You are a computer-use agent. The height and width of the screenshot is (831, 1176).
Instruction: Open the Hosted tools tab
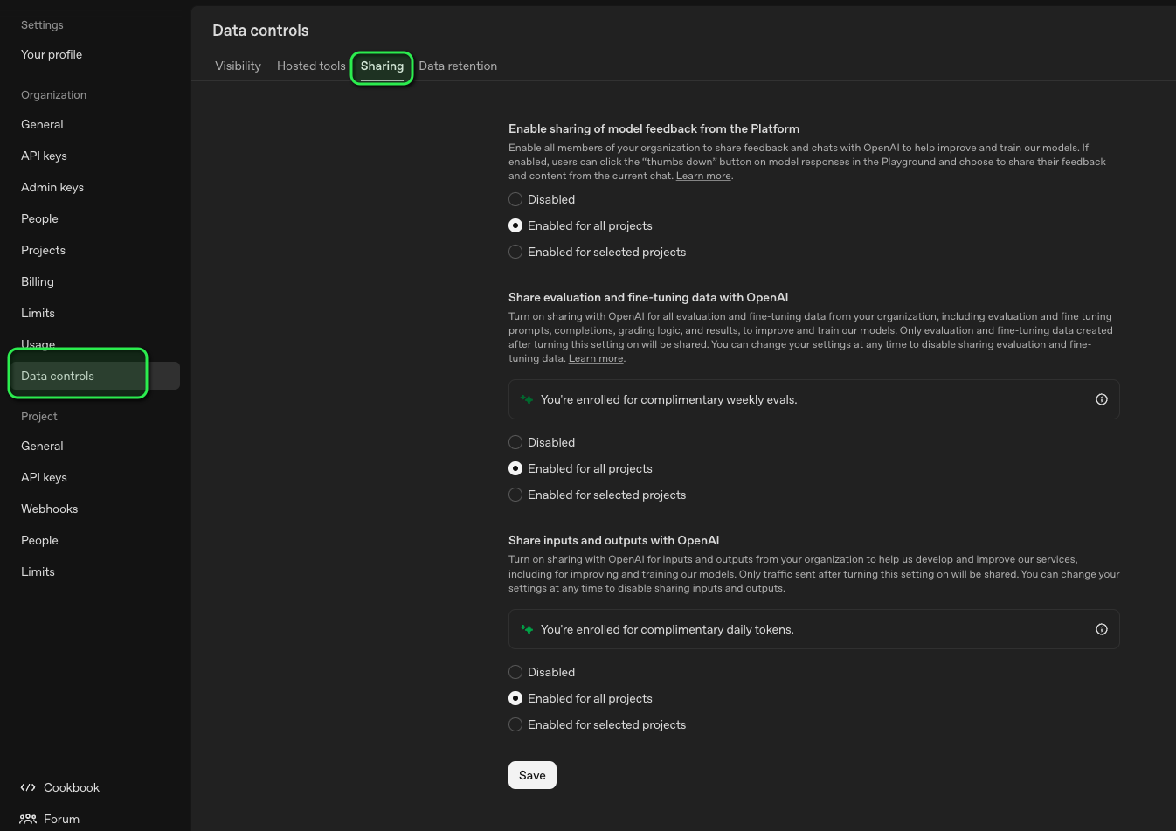click(311, 66)
